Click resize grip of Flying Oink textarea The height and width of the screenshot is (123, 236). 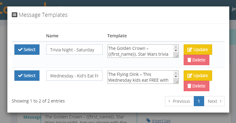(x=177, y=82)
